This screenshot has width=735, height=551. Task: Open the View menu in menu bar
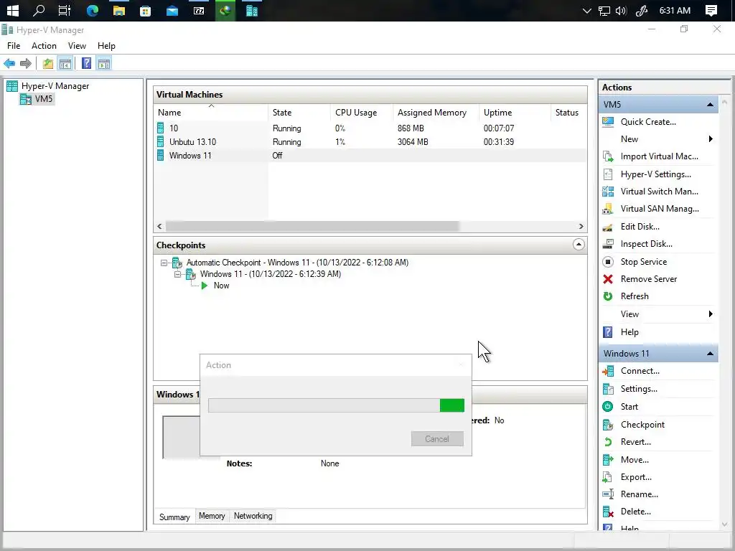[x=77, y=45]
